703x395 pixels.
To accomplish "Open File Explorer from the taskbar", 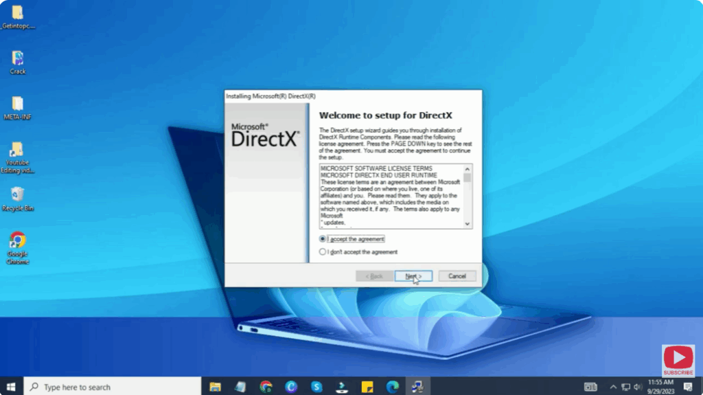I will coord(215,387).
